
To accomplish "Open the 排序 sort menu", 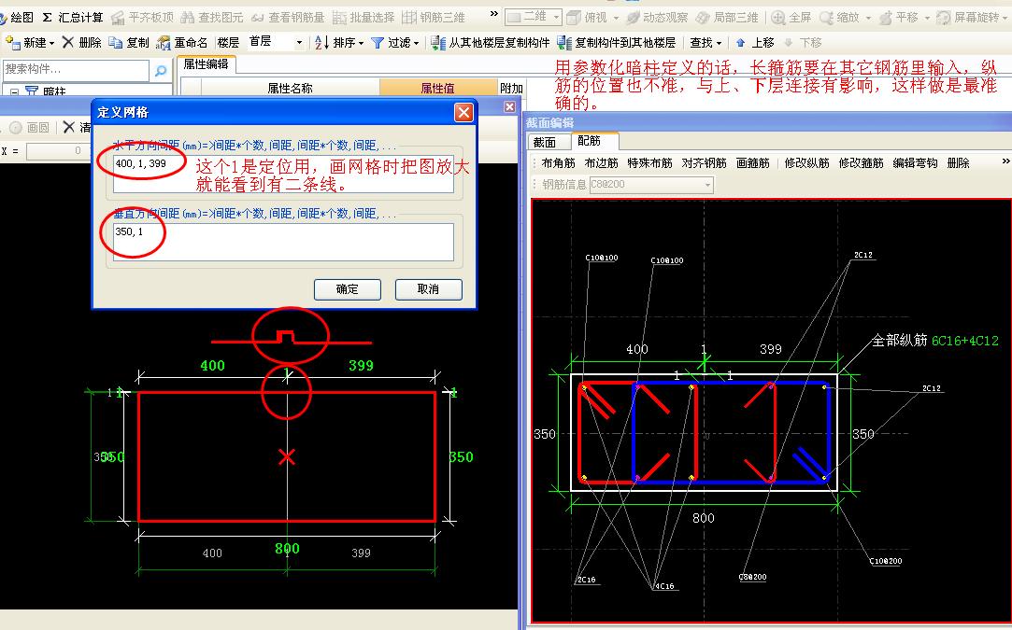I will [x=339, y=43].
